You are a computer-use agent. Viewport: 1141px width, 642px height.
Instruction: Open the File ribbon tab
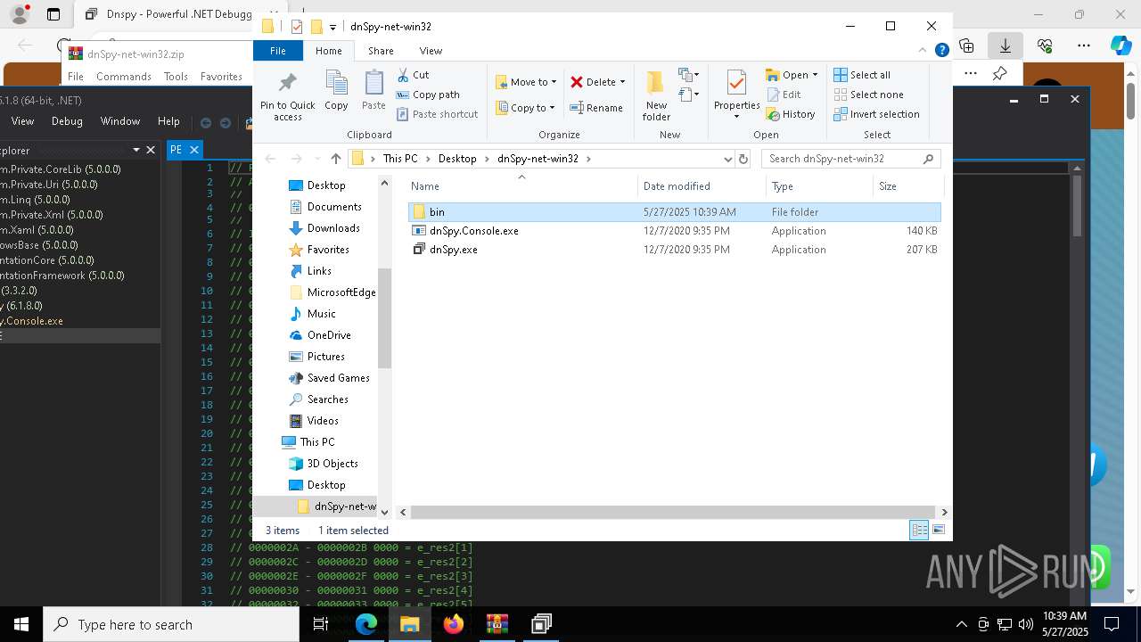coord(278,51)
